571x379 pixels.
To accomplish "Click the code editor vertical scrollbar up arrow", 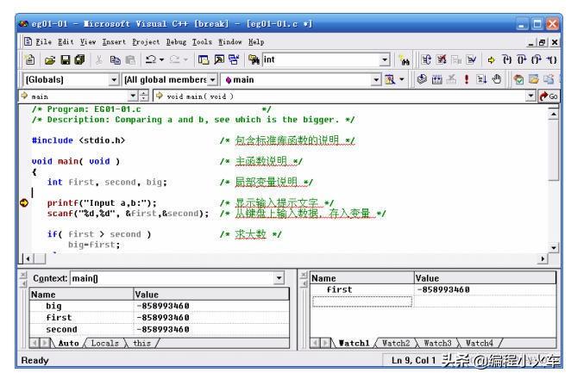I will [x=554, y=115].
